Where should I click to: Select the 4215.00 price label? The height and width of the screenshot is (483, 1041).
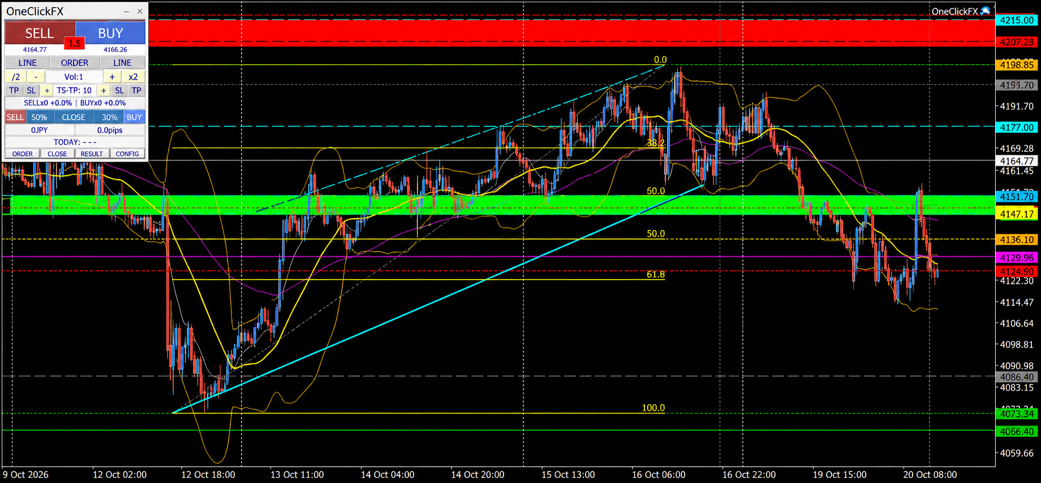pos(1017,20)
